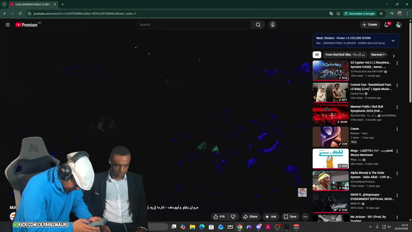The width and height of the screenshot is (412, 232).
Task: Open the Ask AI button
Action: click(271, 217)
